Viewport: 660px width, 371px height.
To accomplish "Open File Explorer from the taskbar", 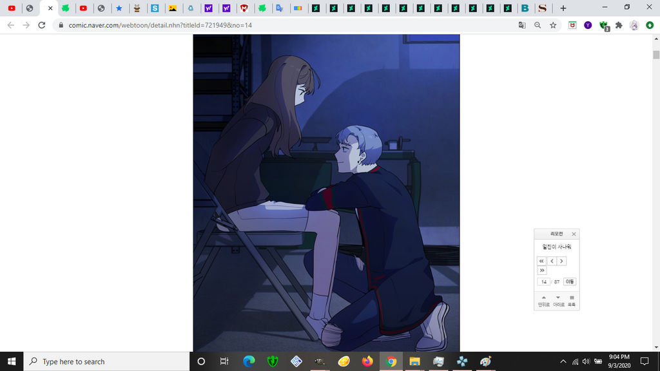I will [x=414, y=361].
